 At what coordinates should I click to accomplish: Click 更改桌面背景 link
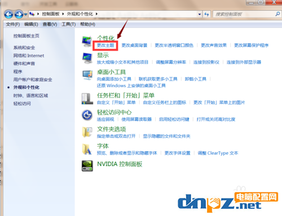(134, 46)
